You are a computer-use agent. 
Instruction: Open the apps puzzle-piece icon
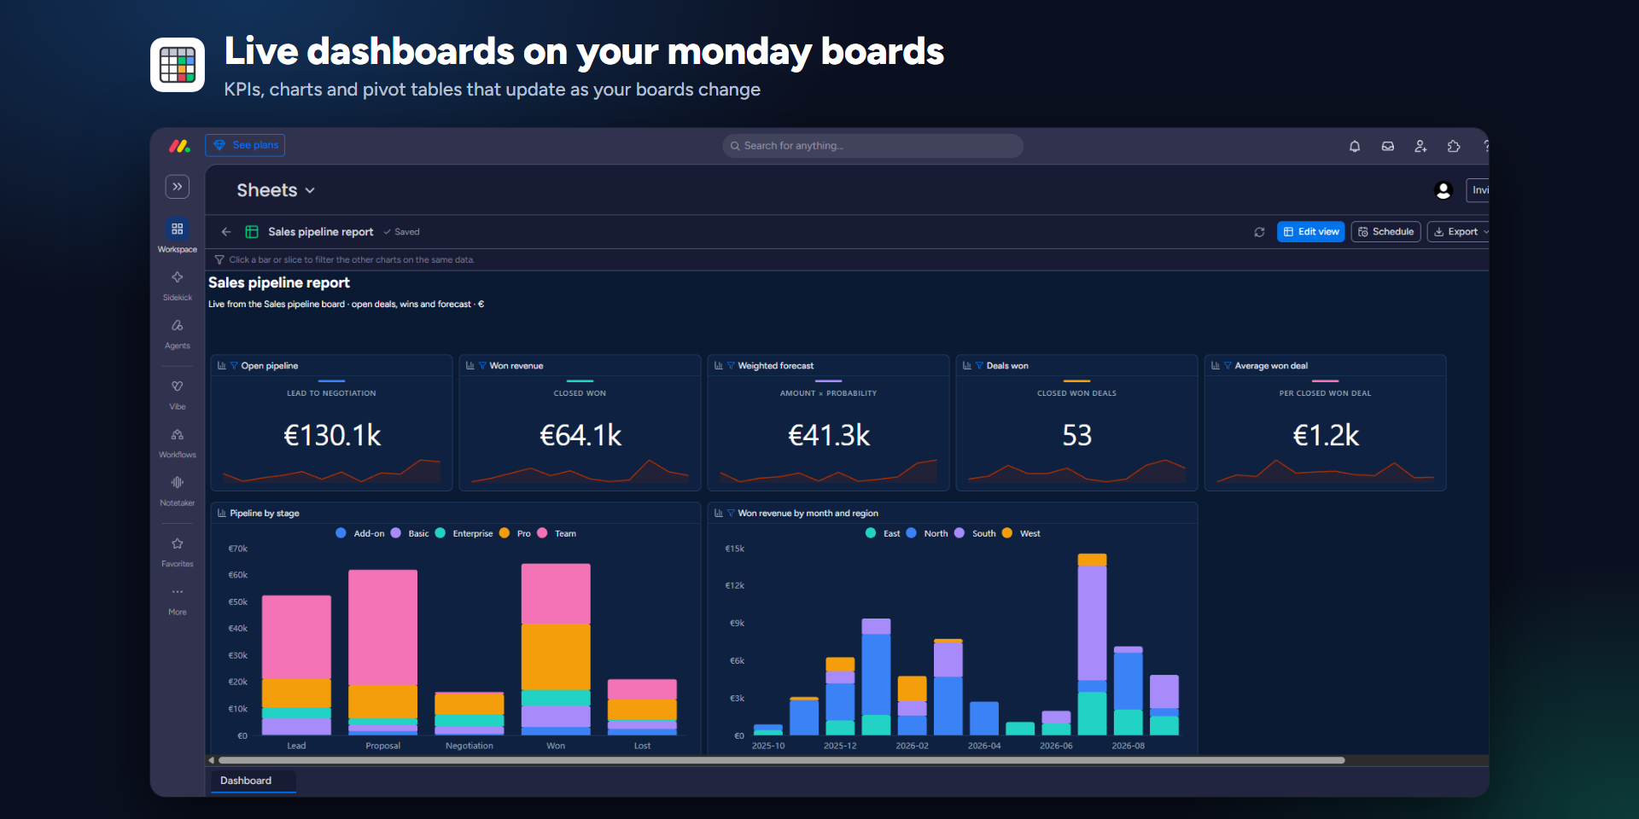click(1454, 146)
